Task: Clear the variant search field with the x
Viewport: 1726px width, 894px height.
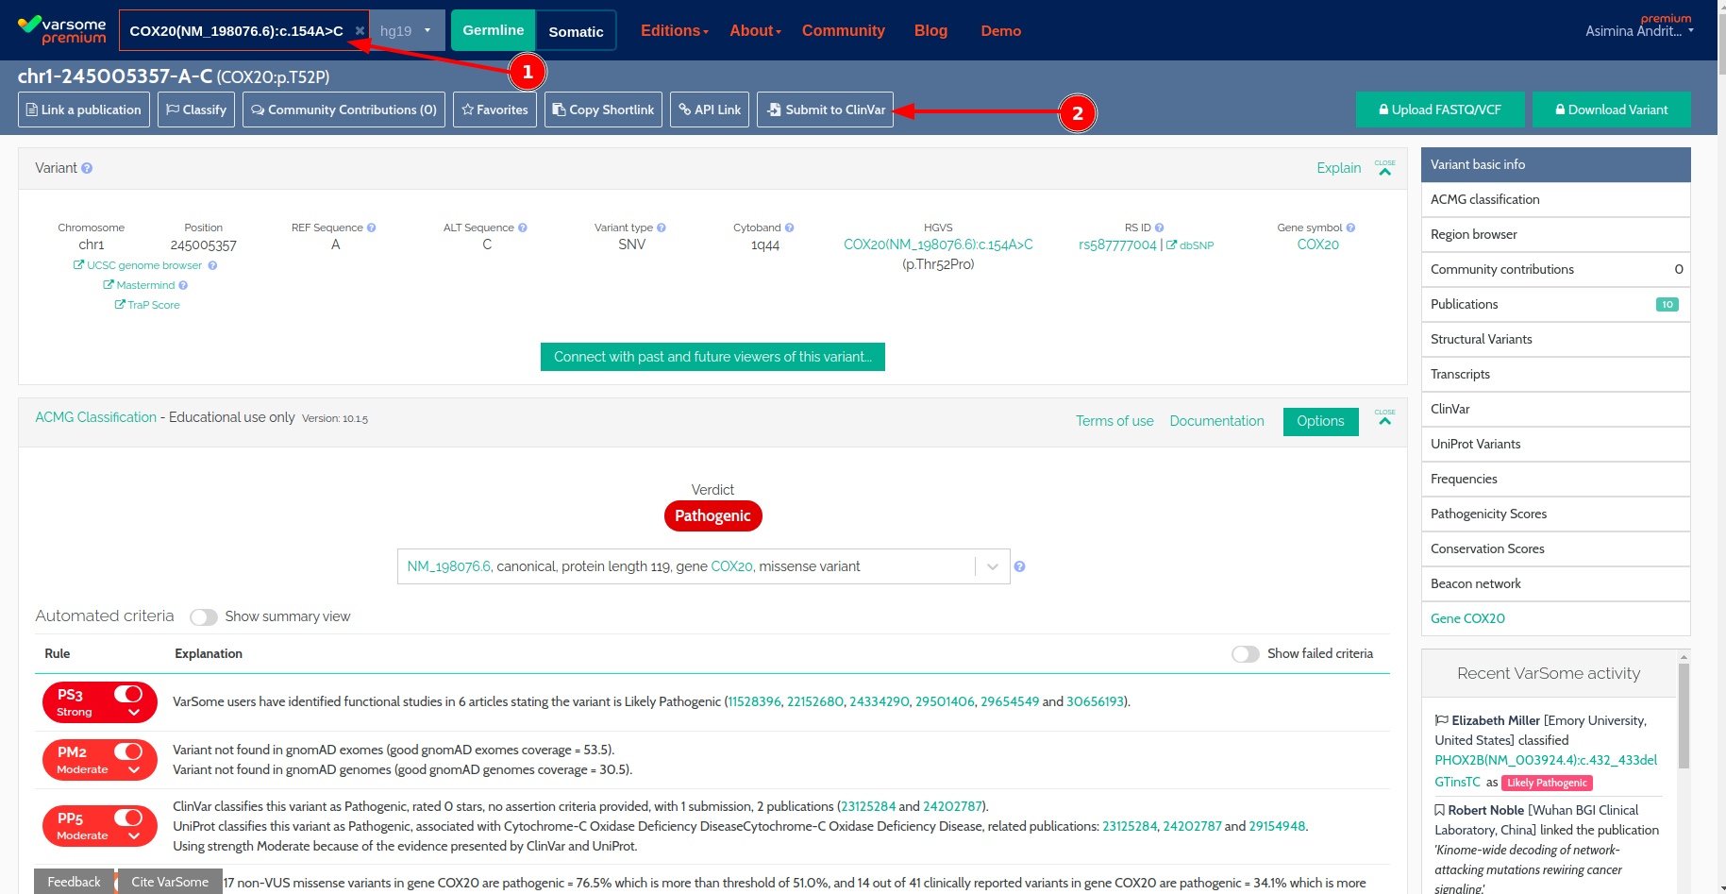Action: click(x=360, y=31)
